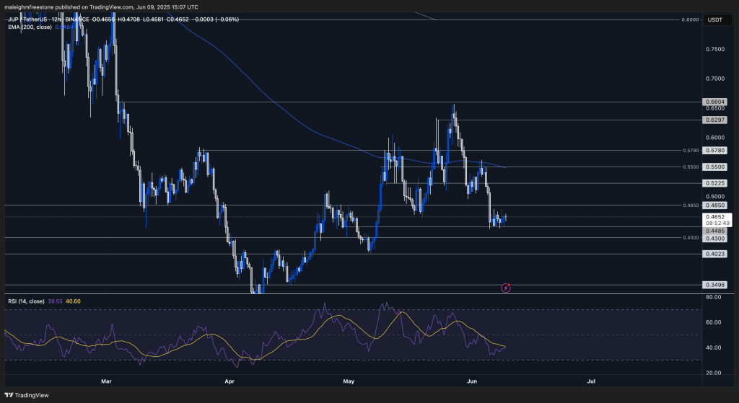Click the Mar label on time axis
This screenshot has height=403, width=739.
click(108, 378)
